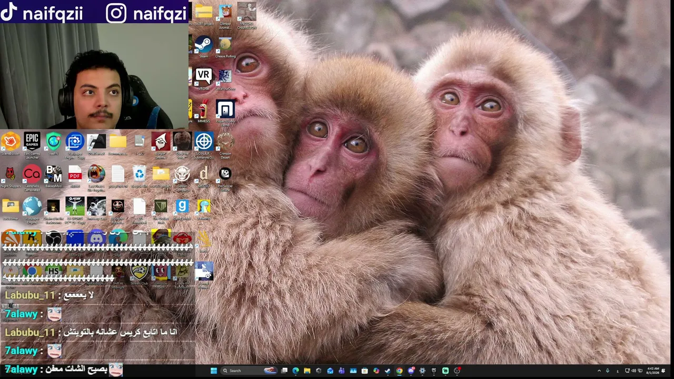Open the yellow customer folder on desktop
The height and width of the screenshot is (379, 674).
11,208
